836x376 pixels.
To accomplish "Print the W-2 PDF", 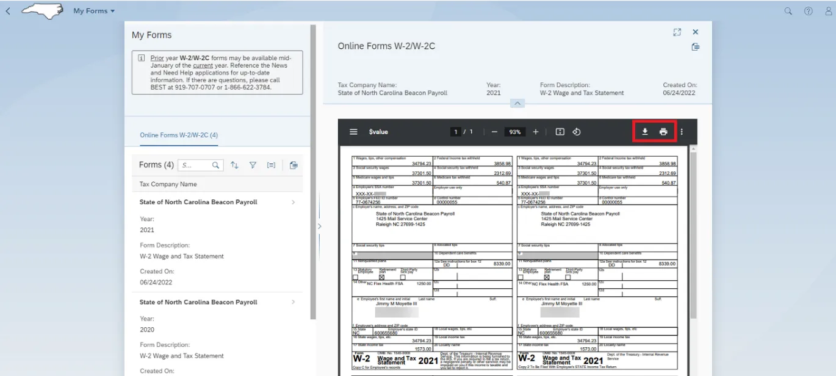I will (x=663, y=132).
